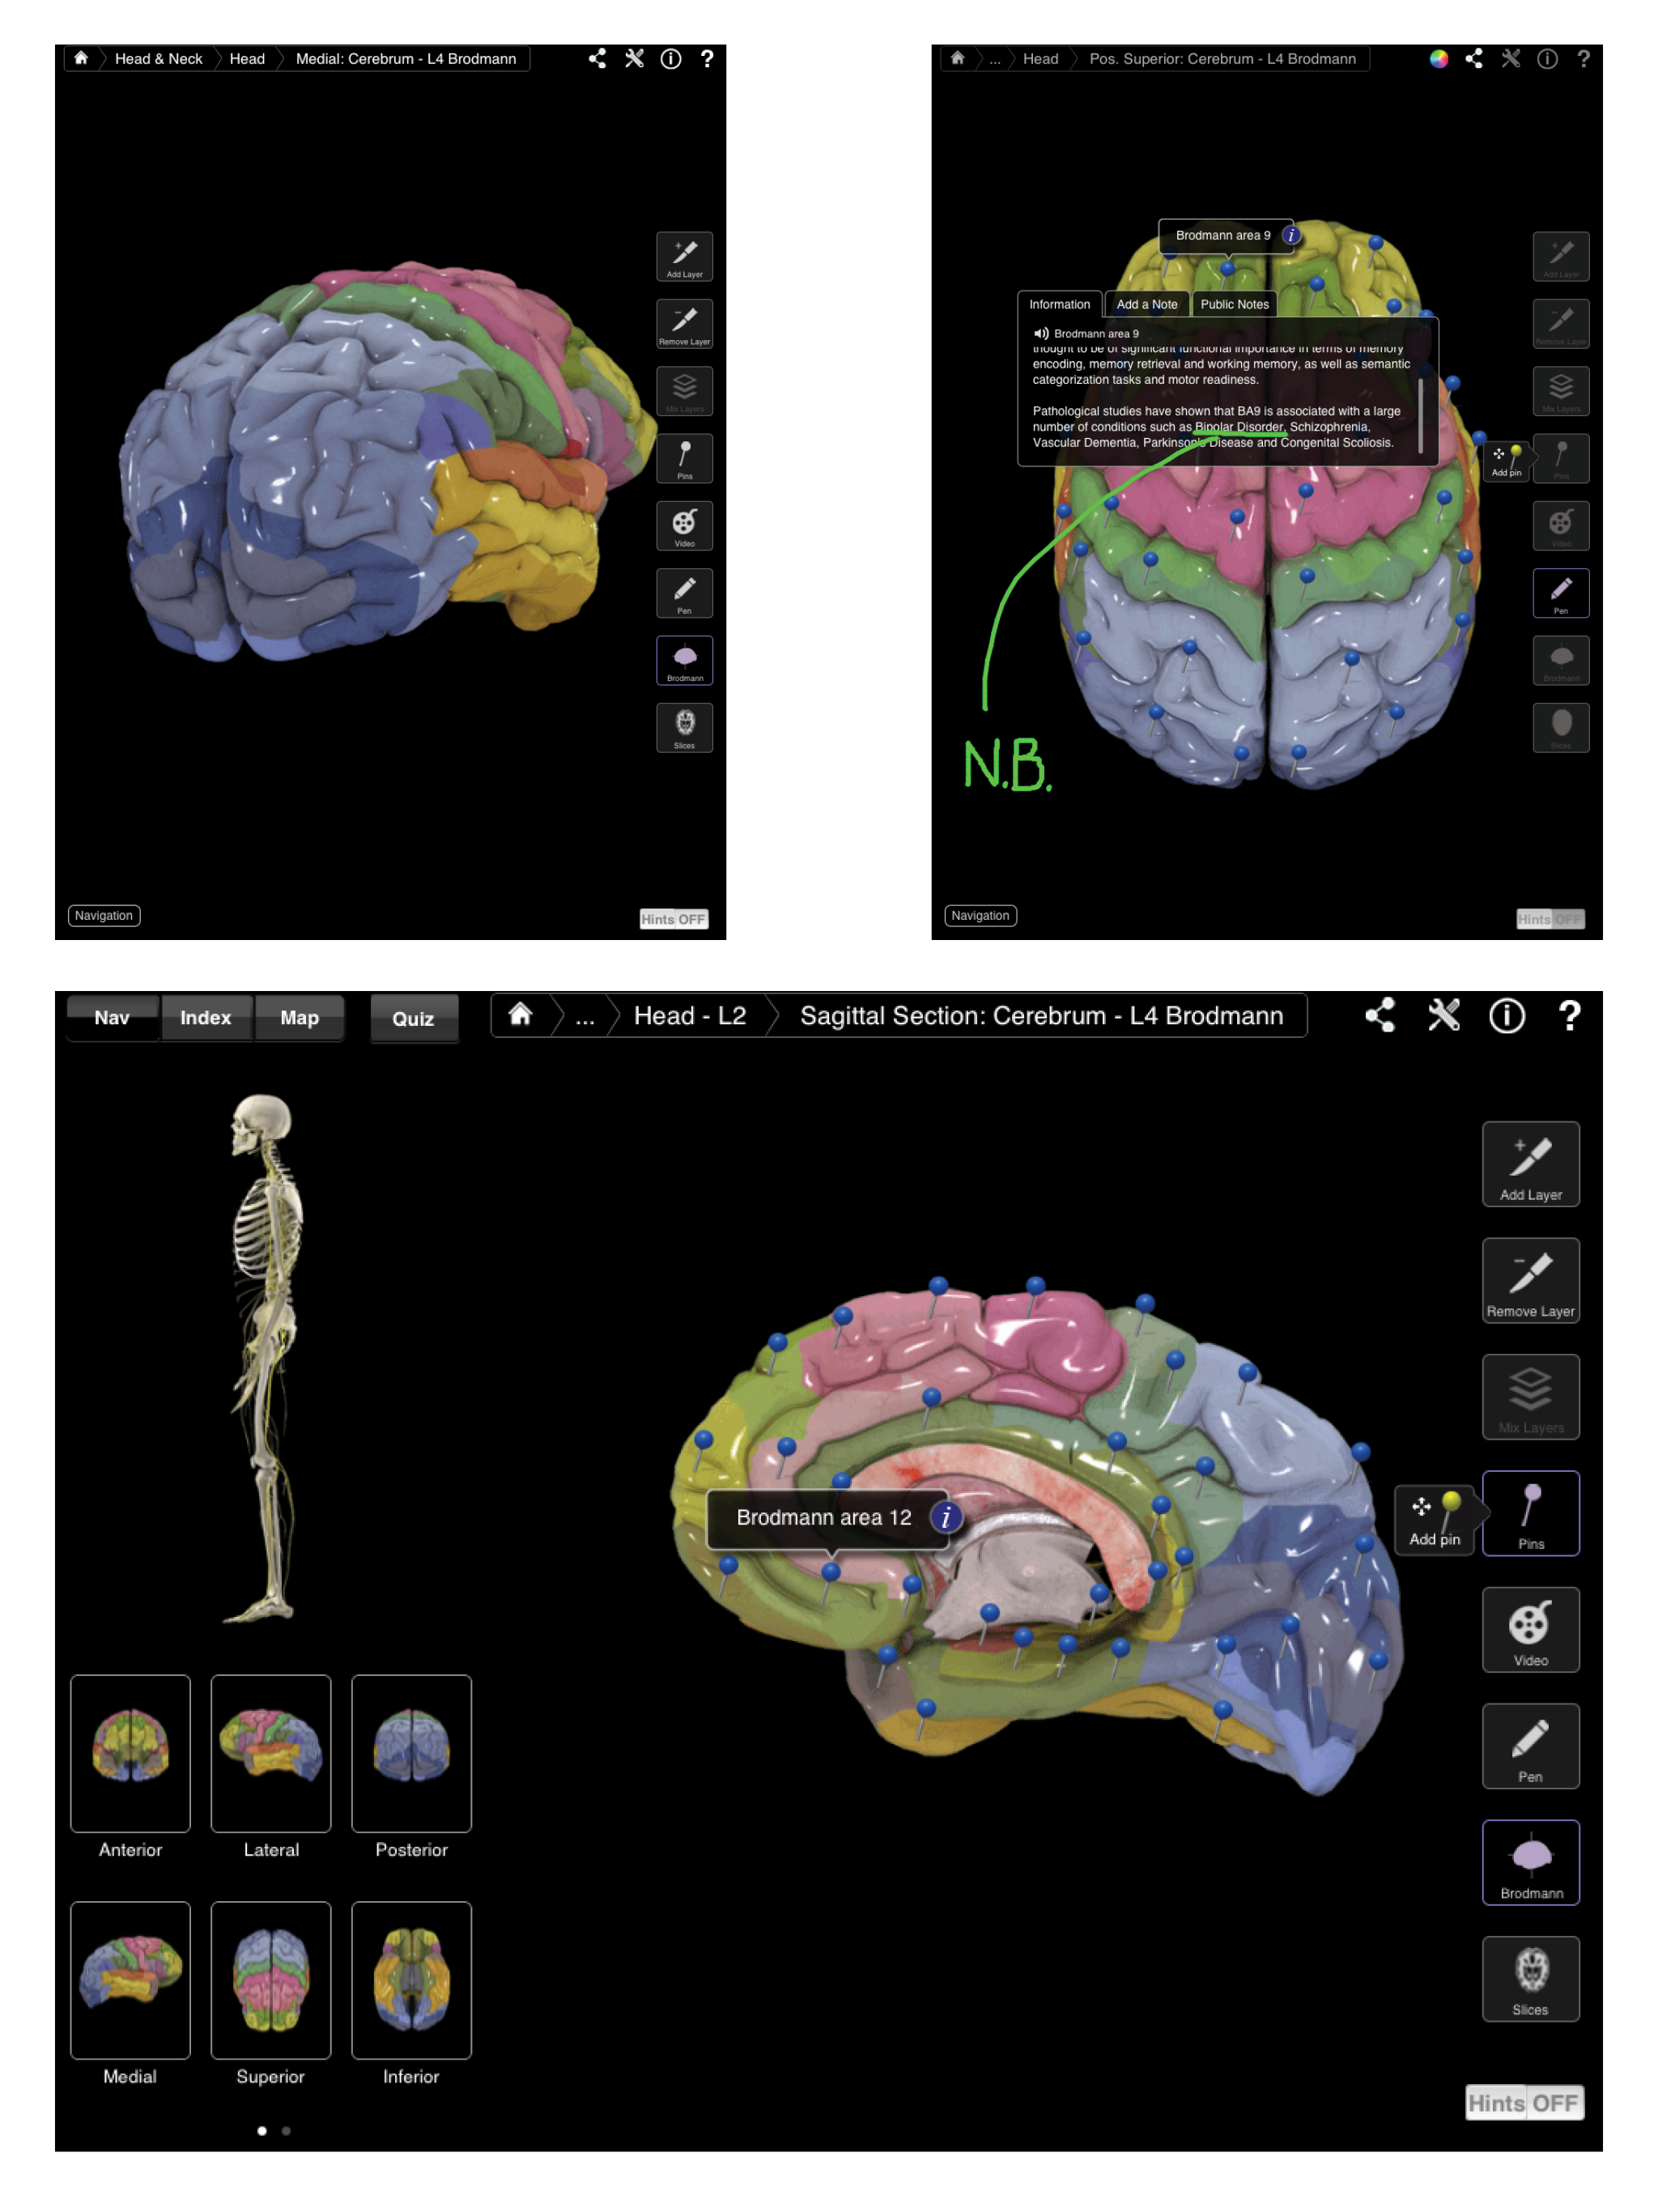Click the Quiz button

pos(413,1018)
